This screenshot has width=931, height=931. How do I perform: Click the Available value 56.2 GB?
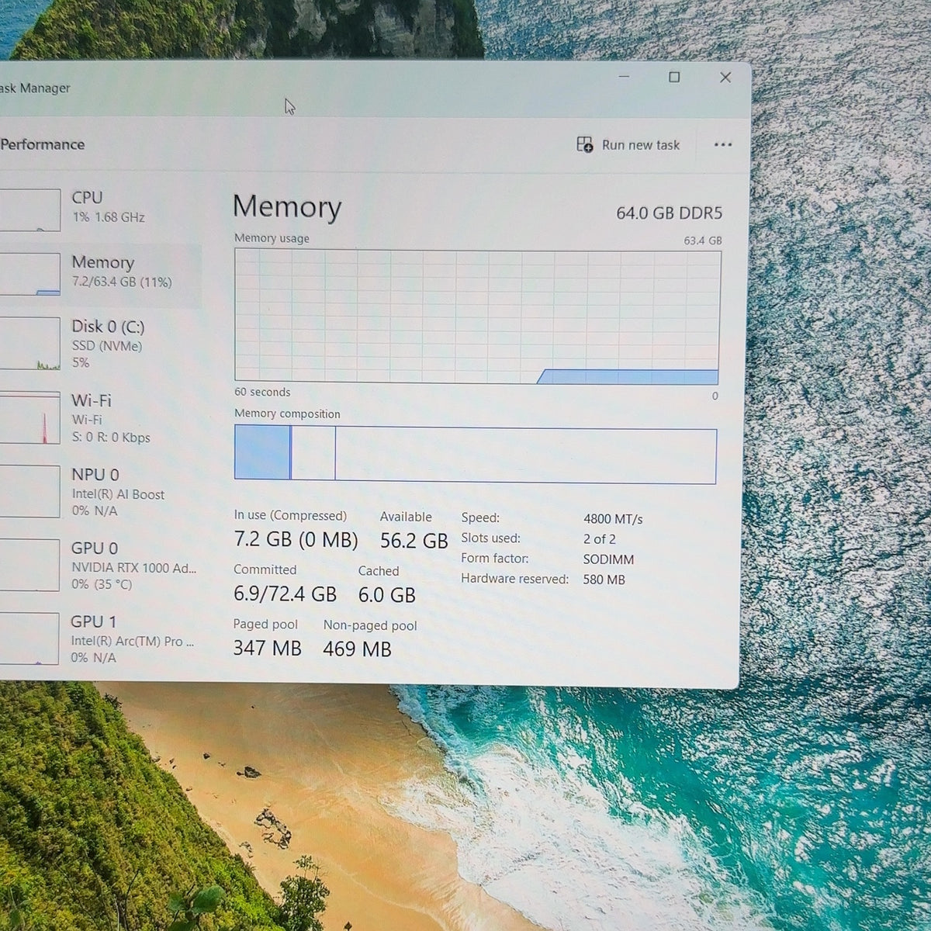[x=414, y=541]
